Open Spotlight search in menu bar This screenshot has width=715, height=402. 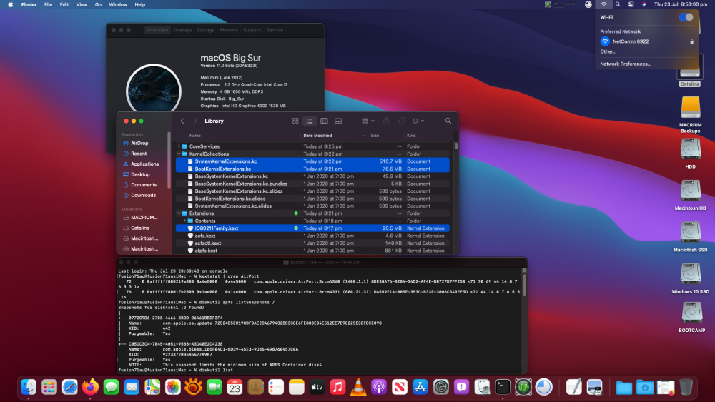[618, 4]
